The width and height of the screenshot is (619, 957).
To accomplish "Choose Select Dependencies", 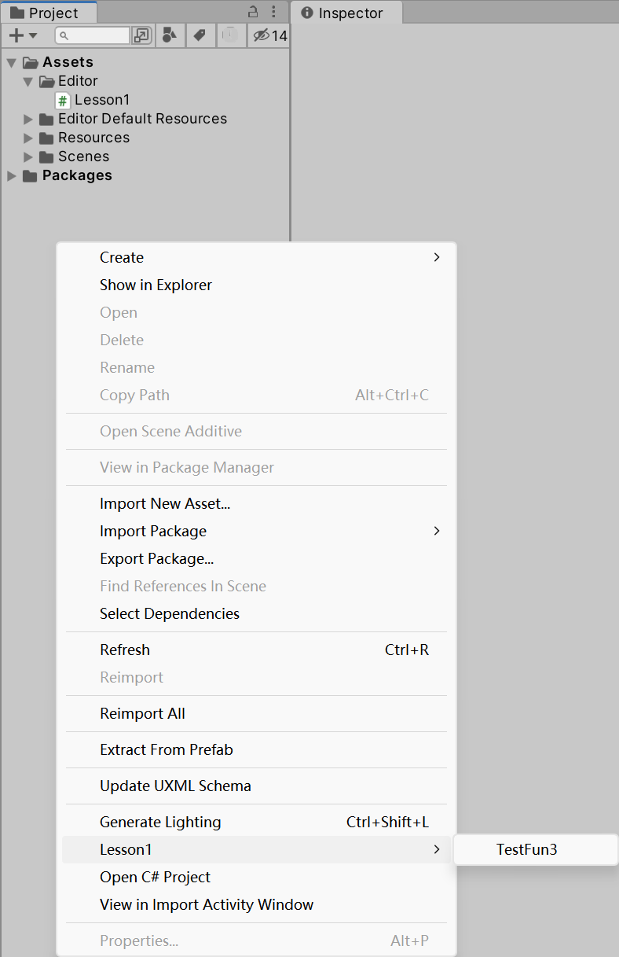I will tap(256, 613).
